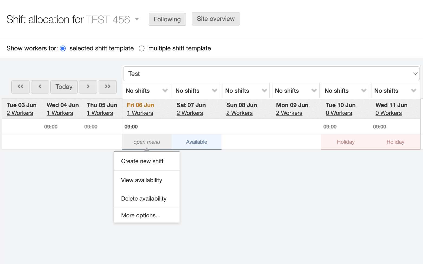Screen dimensions: 423x264
Task: Click the Following button
Action: click(167, 19)
